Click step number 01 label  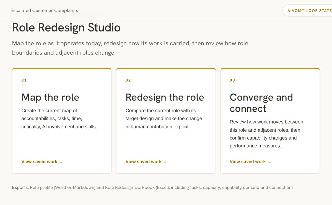(24, 80)
